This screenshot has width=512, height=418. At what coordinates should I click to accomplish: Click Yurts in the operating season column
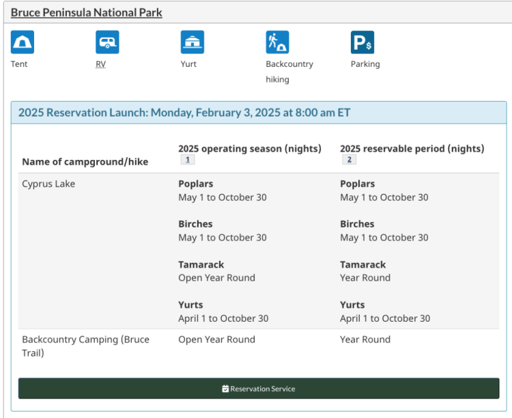(x=190, y=305)
